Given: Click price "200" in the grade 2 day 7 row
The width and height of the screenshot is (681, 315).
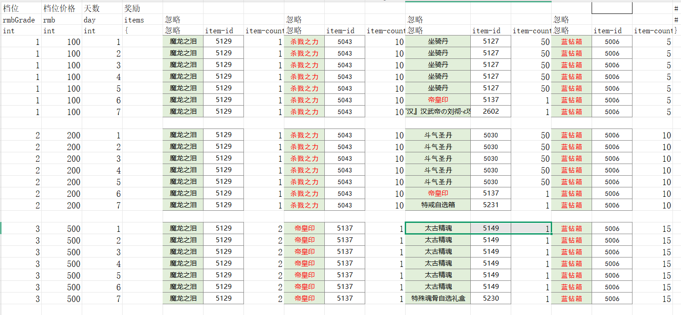Looking at the screenshot, I should 62,205.
